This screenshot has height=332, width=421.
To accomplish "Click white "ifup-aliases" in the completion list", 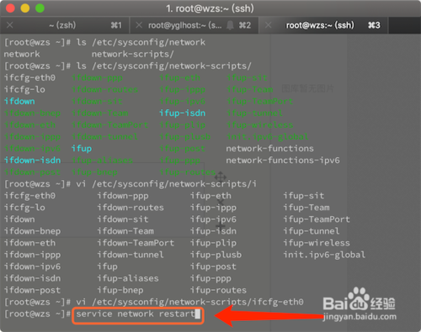I will [x=128, y=278].
